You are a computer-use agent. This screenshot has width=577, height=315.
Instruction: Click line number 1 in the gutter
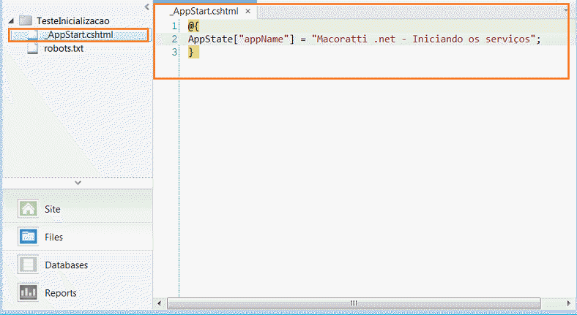click(174, 26)
